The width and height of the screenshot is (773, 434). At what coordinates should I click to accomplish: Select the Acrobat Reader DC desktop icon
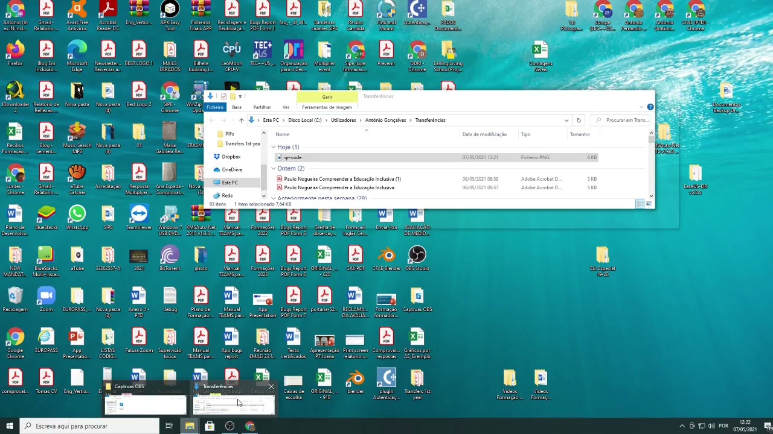coord(107,15)
